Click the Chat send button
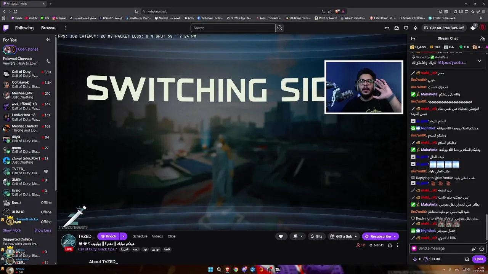Image resolution: width=488 pixels, height=274 pixels. (479, 259)
